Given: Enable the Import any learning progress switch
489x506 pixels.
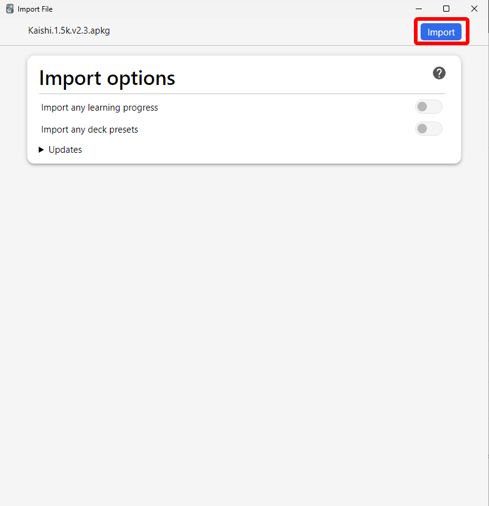Looking at the screenshot, I should [x=429, y=107].
